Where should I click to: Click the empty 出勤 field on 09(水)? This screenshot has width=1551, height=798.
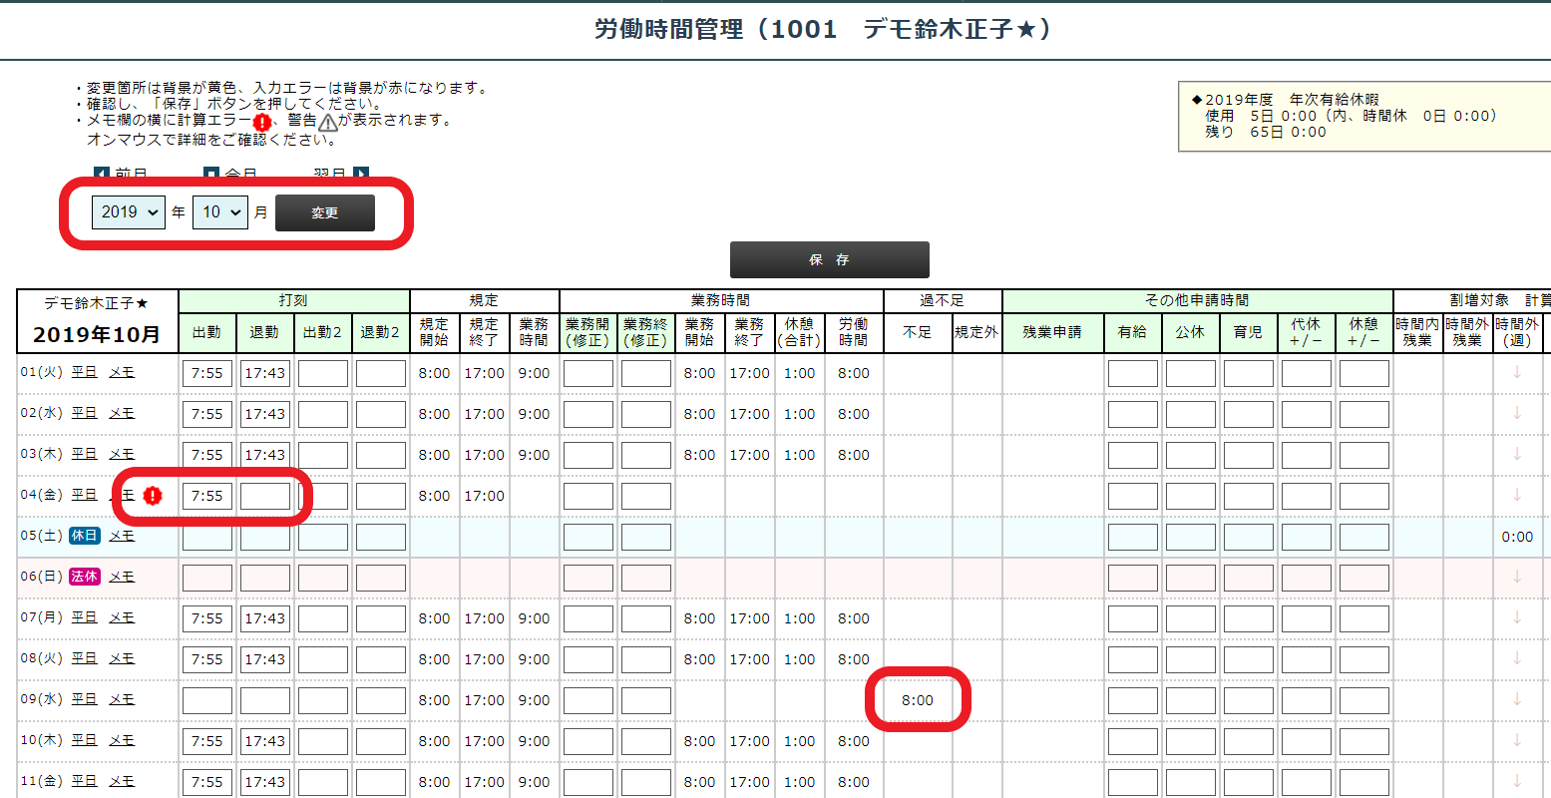pos(206,700)
